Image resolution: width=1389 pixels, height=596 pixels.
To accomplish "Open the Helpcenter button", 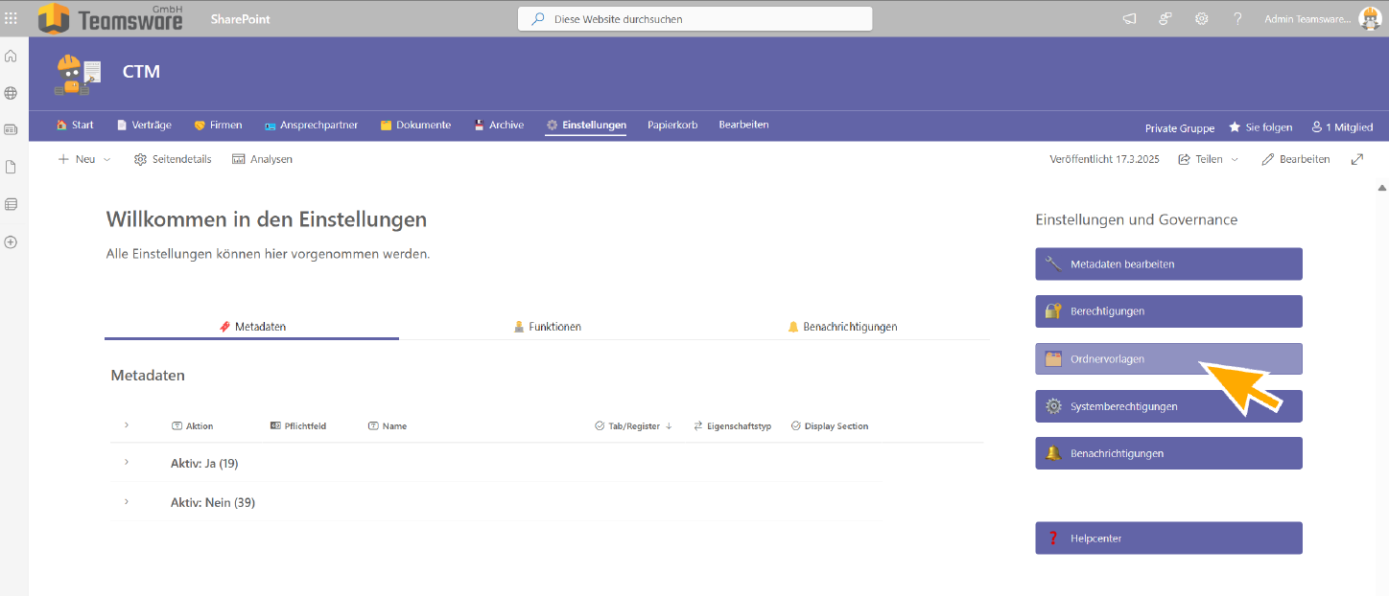I will pos(1167,539).
